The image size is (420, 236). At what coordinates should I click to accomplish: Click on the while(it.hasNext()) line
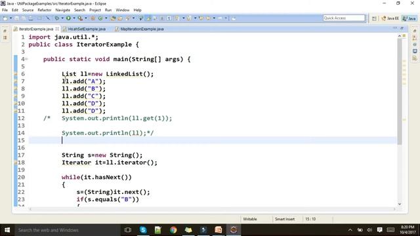coord(96,177)
